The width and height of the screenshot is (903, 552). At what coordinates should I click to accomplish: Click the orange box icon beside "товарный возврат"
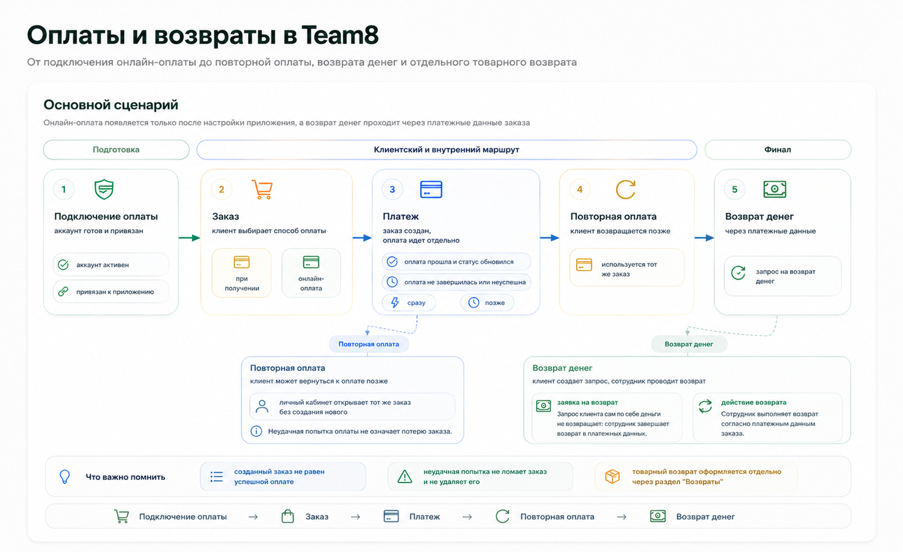pyautogui.click(x=612, y=477)
